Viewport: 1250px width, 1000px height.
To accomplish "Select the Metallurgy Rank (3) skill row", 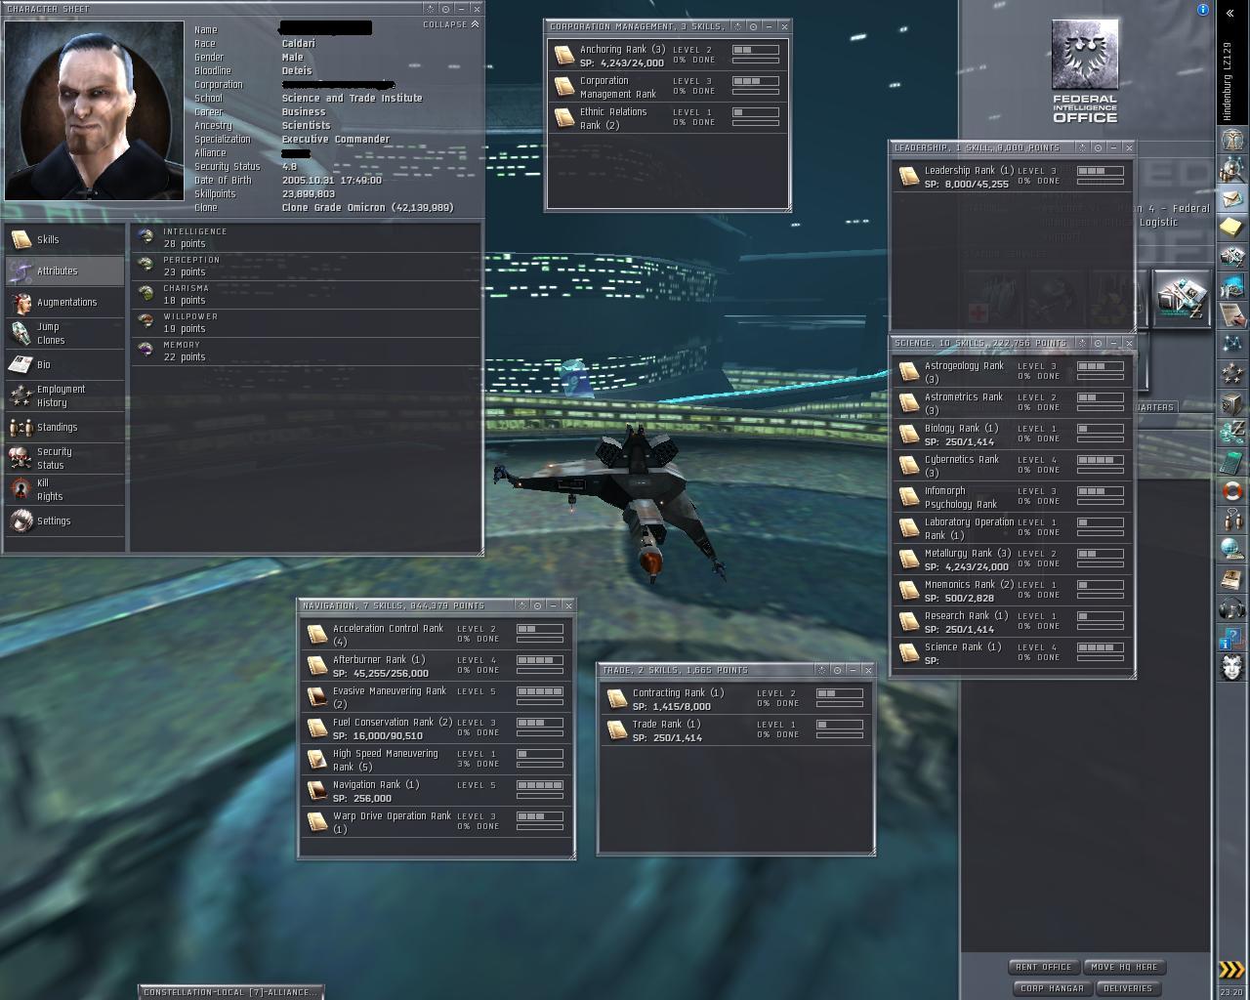I will click(x=1013, y=560).
